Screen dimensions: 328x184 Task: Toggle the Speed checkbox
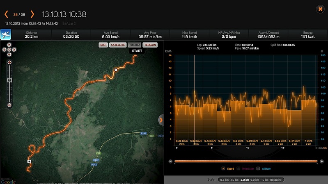(x=223, y=168)
